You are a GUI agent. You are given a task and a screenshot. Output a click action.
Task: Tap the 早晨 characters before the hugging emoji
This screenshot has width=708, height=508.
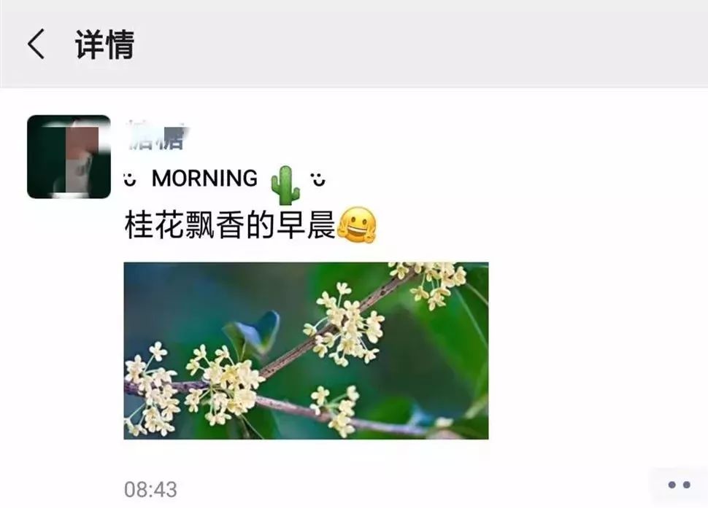[x=306, y=225]
